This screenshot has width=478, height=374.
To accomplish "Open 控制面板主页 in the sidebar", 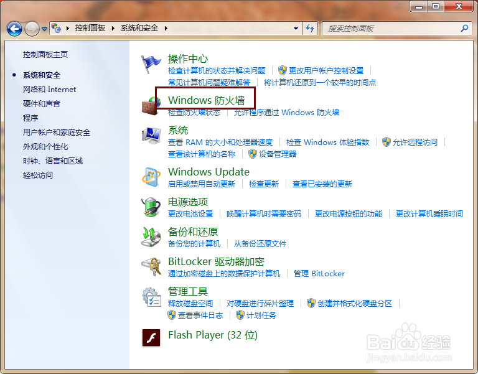I will tap(45, 55).
